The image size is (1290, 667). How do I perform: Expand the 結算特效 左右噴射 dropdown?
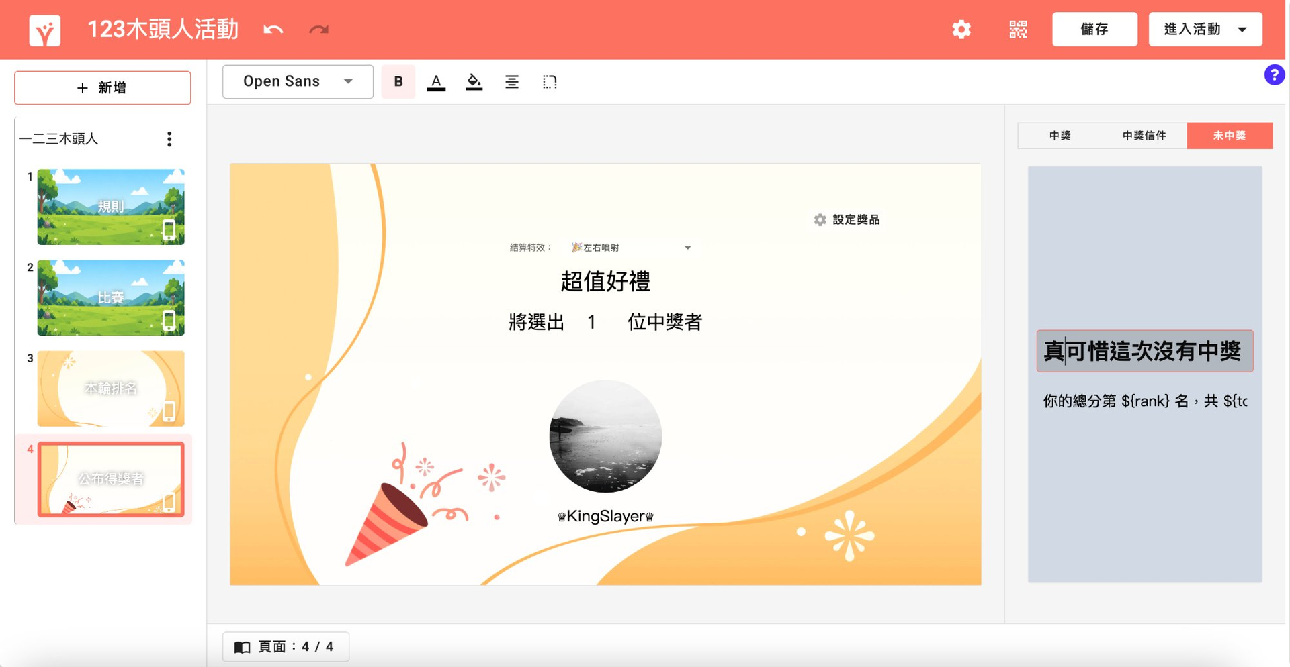(631, 248)
